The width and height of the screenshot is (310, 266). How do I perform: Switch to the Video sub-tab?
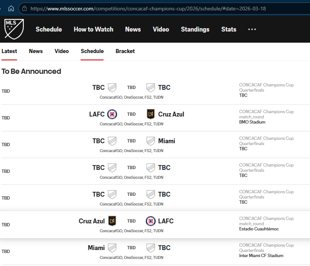pos(62,51)
